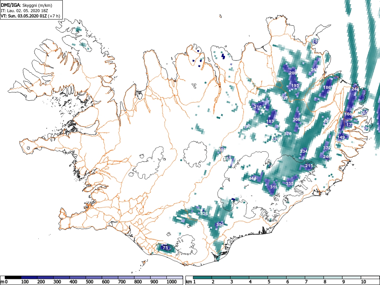Click the visibility value 356

click(x=220, y=225)
